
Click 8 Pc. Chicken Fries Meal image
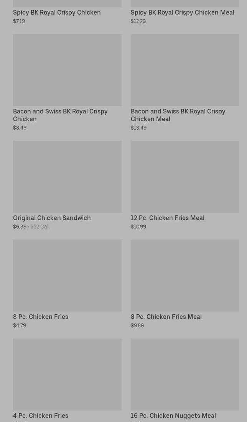pyautogui.click(x=185, y=275)
